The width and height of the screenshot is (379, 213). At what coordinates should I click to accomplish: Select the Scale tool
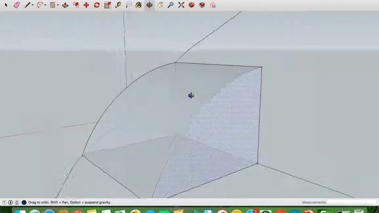108,5
